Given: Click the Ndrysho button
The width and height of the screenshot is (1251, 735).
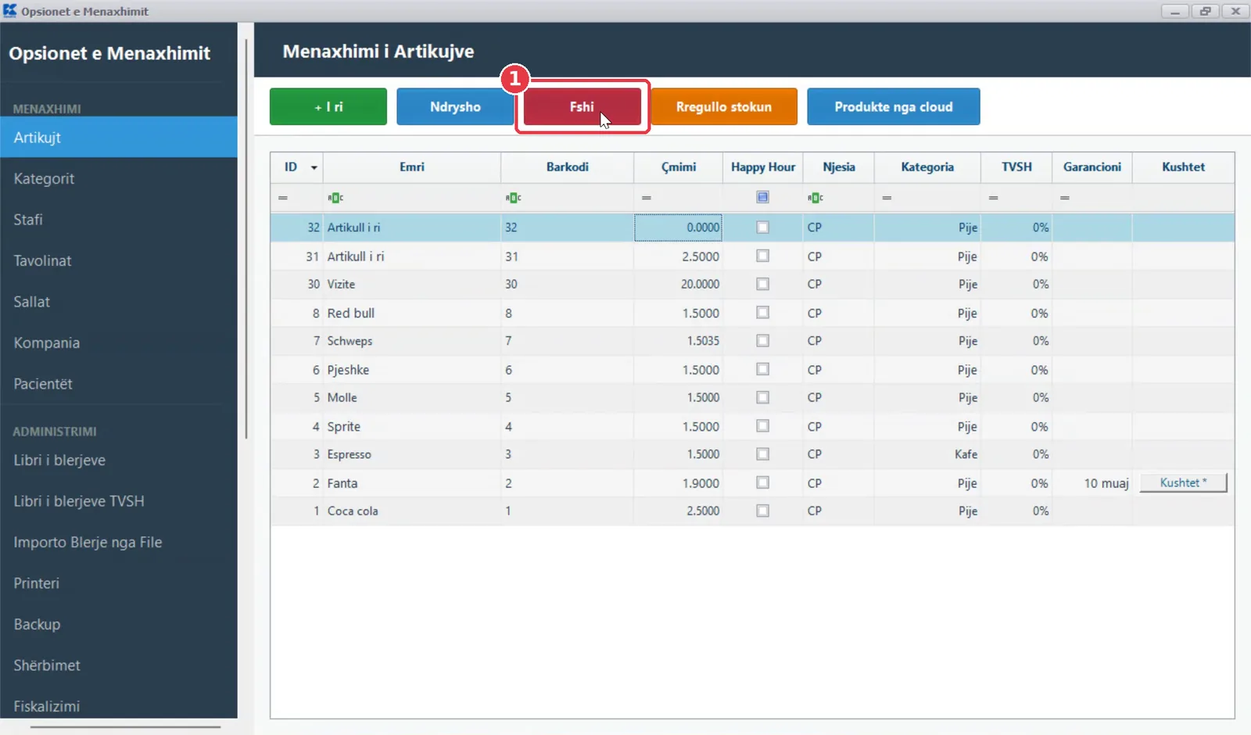Looking at the screenshot, I should tap(455, 106).
